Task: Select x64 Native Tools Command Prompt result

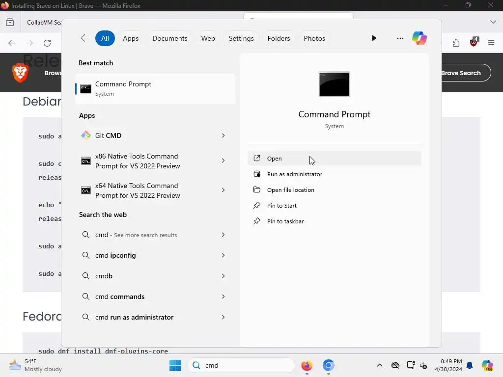Action: click(147, 190)
